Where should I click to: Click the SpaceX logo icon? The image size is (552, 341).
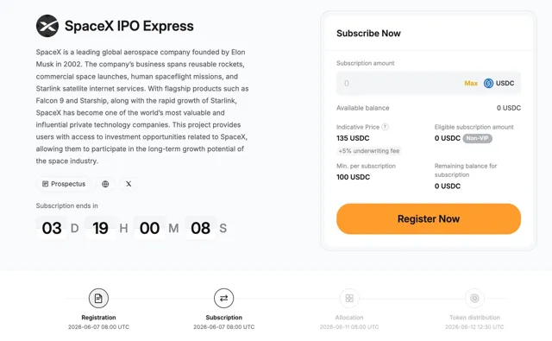click(47, 26)
